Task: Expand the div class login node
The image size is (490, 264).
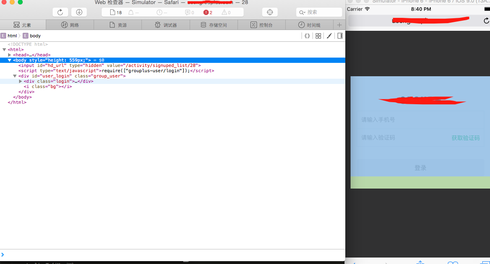Action: click(x=21, y=81)
